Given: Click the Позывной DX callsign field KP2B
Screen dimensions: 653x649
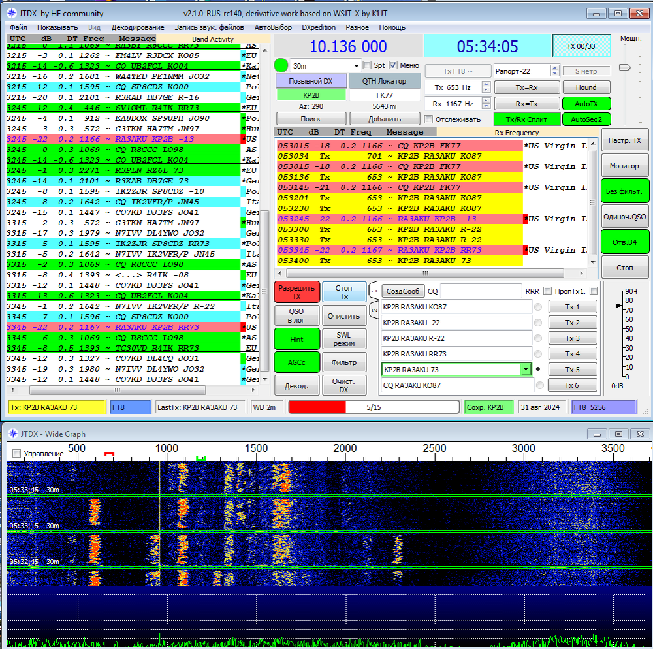Looking at the screenshot, I should click(311, 95).
